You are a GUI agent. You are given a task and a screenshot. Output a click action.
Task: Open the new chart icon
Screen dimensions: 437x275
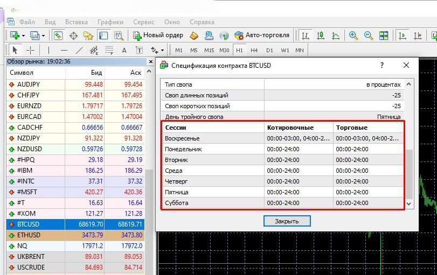coord(15,36)
